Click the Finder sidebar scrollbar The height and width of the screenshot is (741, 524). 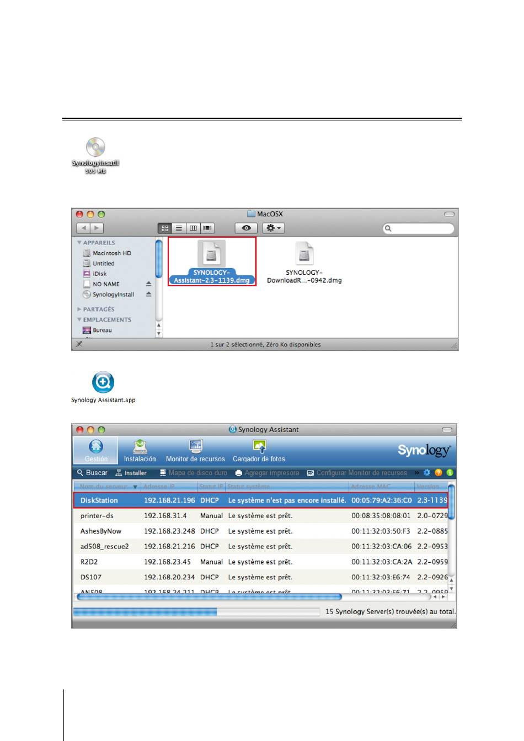(x=159, y=259)
